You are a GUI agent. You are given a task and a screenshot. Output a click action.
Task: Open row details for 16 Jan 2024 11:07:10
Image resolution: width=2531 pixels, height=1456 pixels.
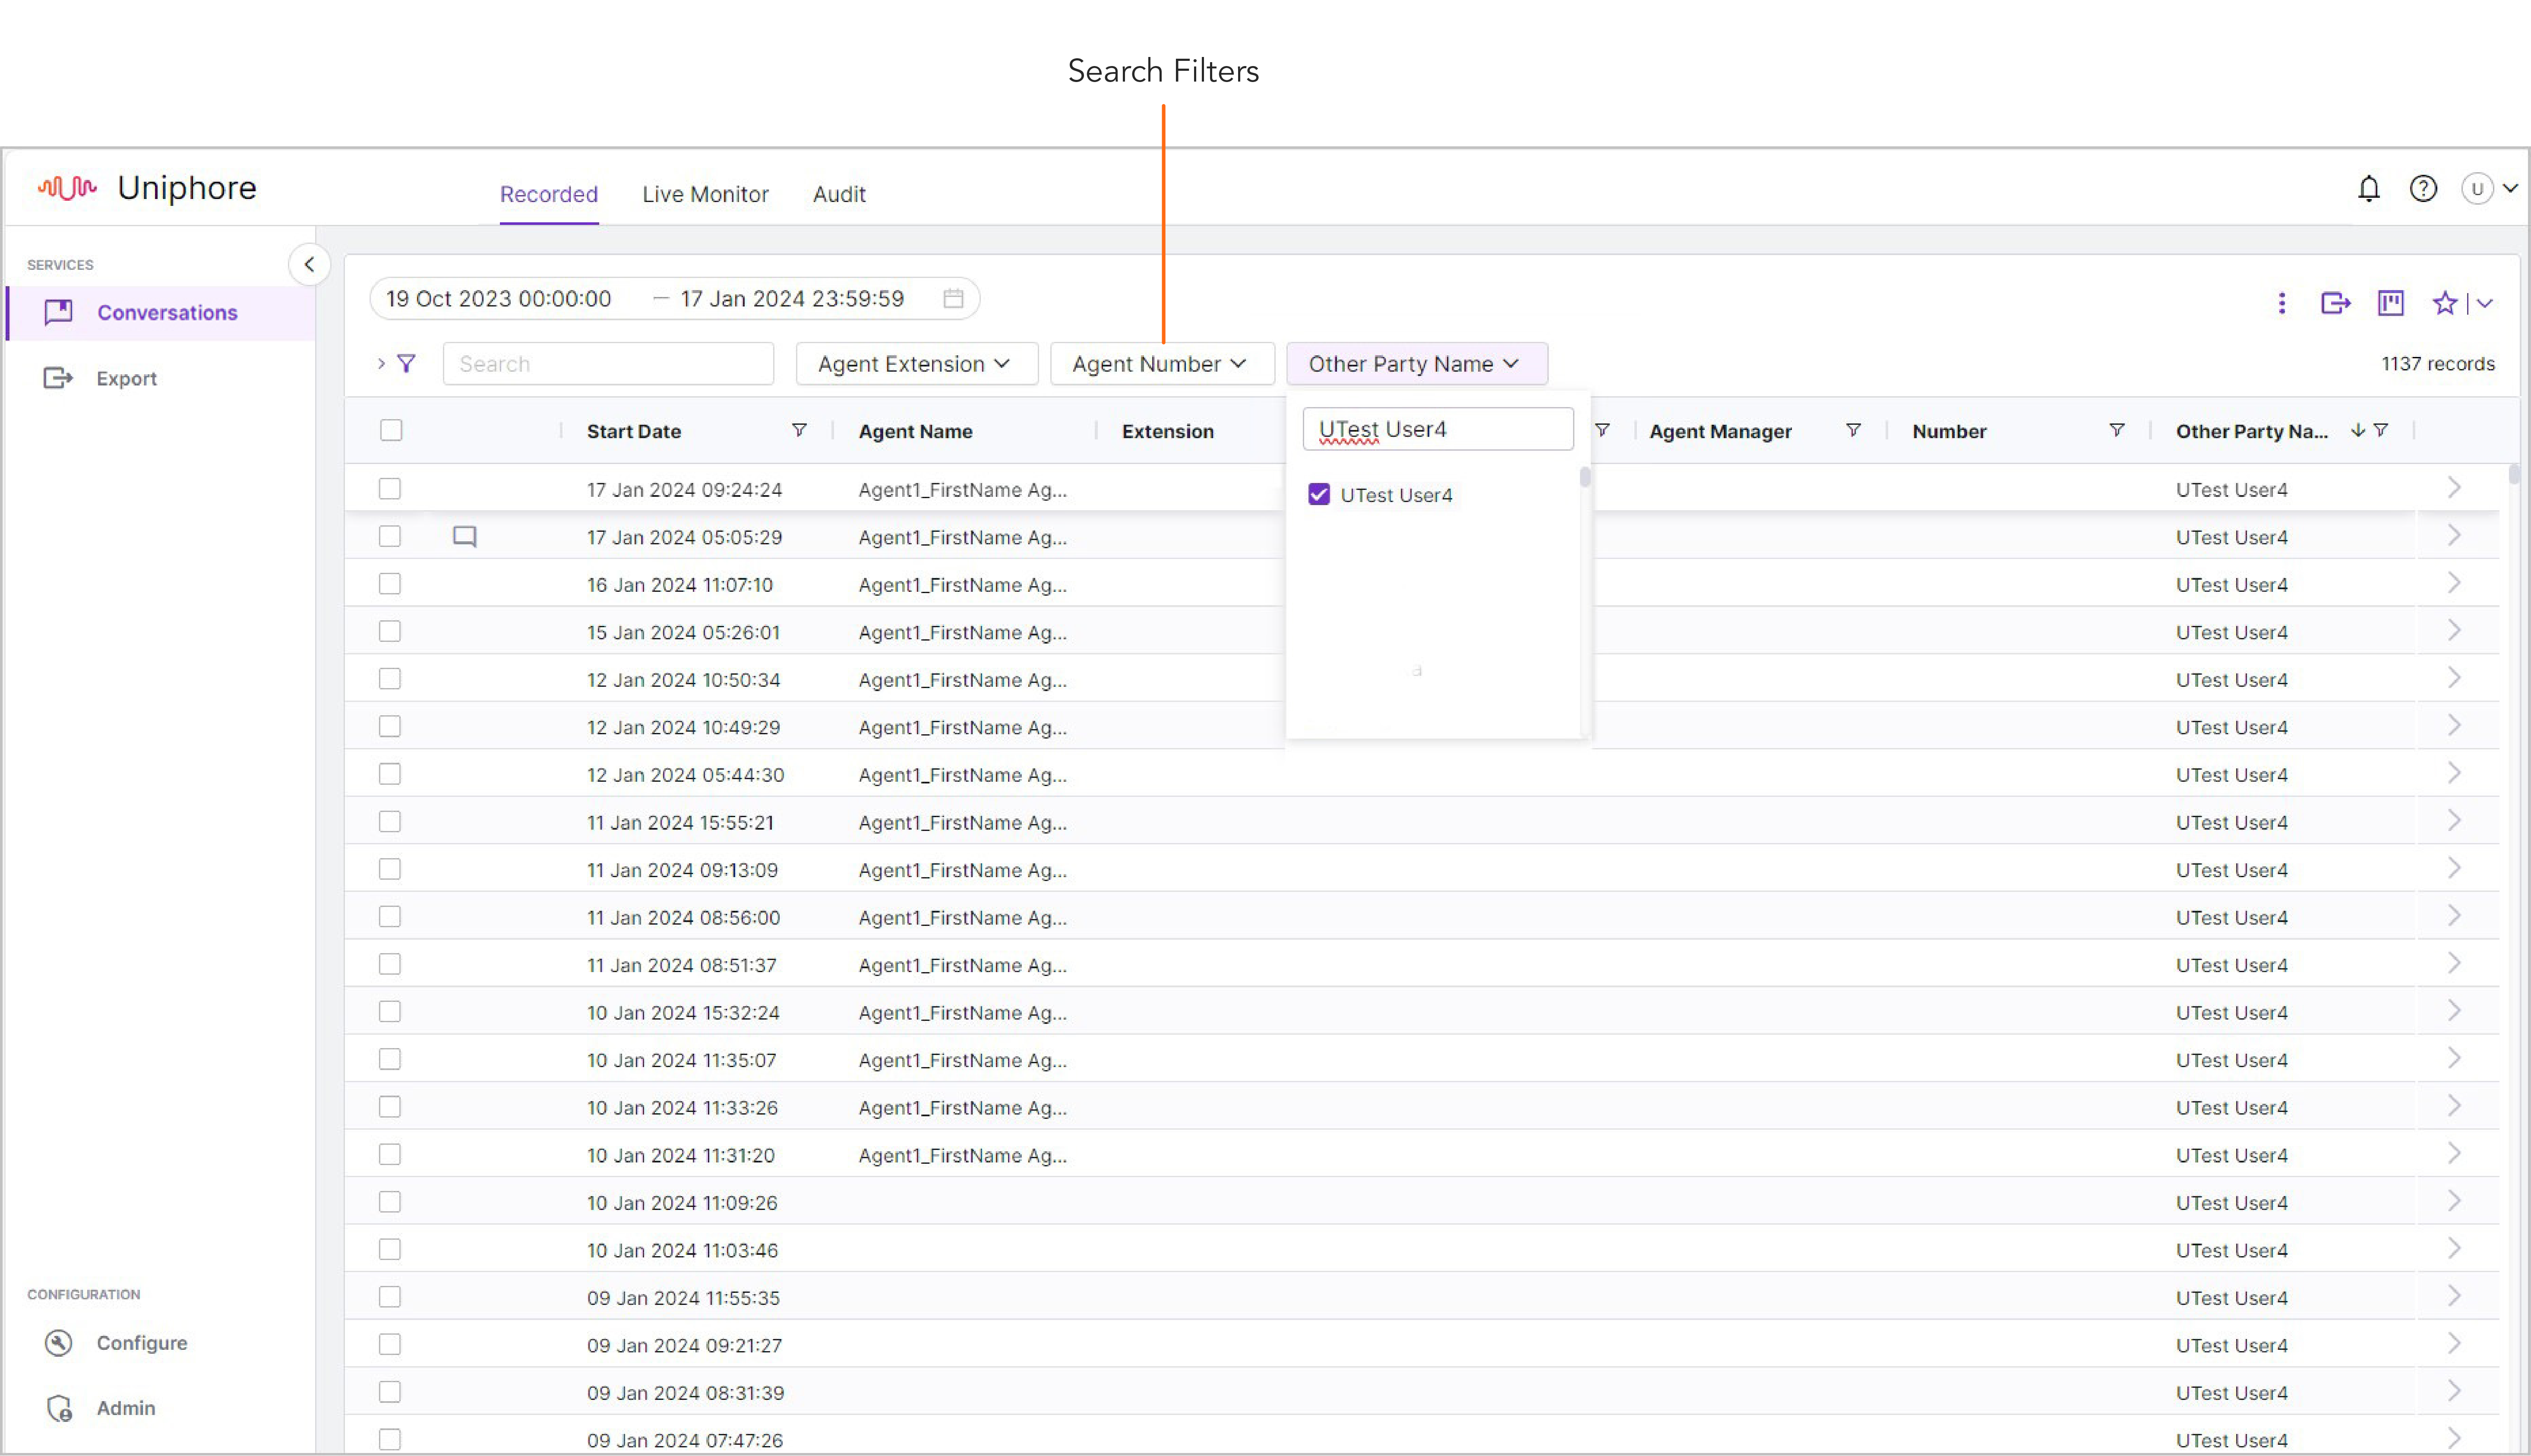pyautogui.click(x=2454, y=583)
